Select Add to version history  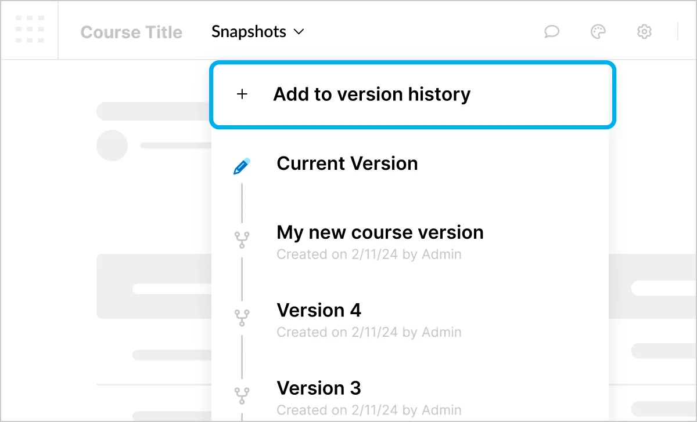point(412,94)
